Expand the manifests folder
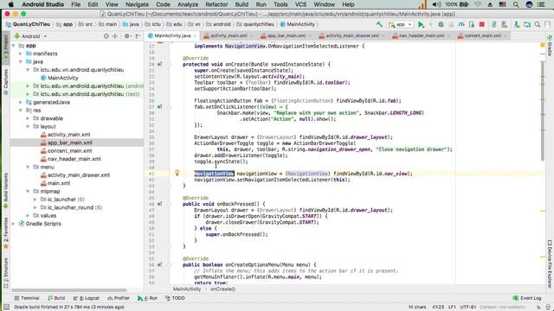The width and height of the screenshot is (554, 311). [21, 54]
